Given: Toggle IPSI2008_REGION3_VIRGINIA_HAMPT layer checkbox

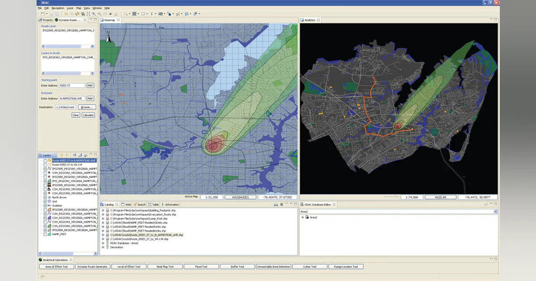Looking at the screenshot, I should tap(45, 230).
